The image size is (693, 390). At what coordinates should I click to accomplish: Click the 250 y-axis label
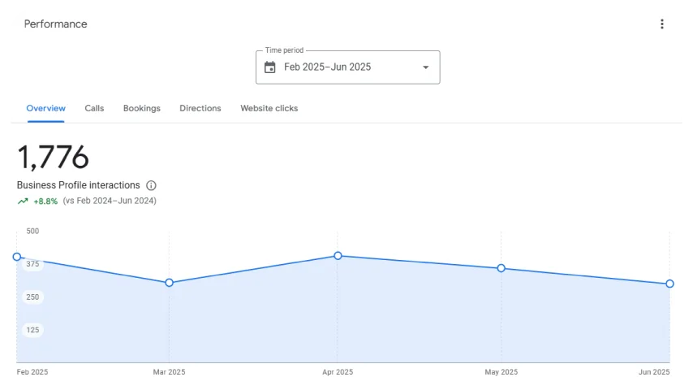(x=32, y=297)
